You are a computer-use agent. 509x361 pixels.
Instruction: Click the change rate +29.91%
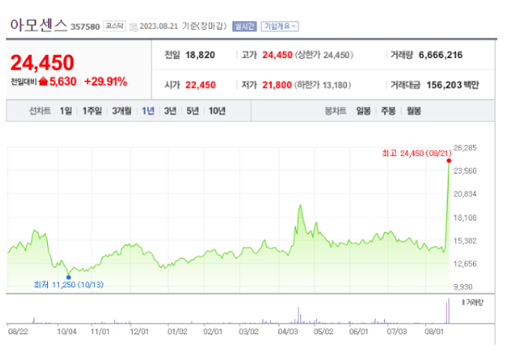pyautogui.click(x=105, y=82)
